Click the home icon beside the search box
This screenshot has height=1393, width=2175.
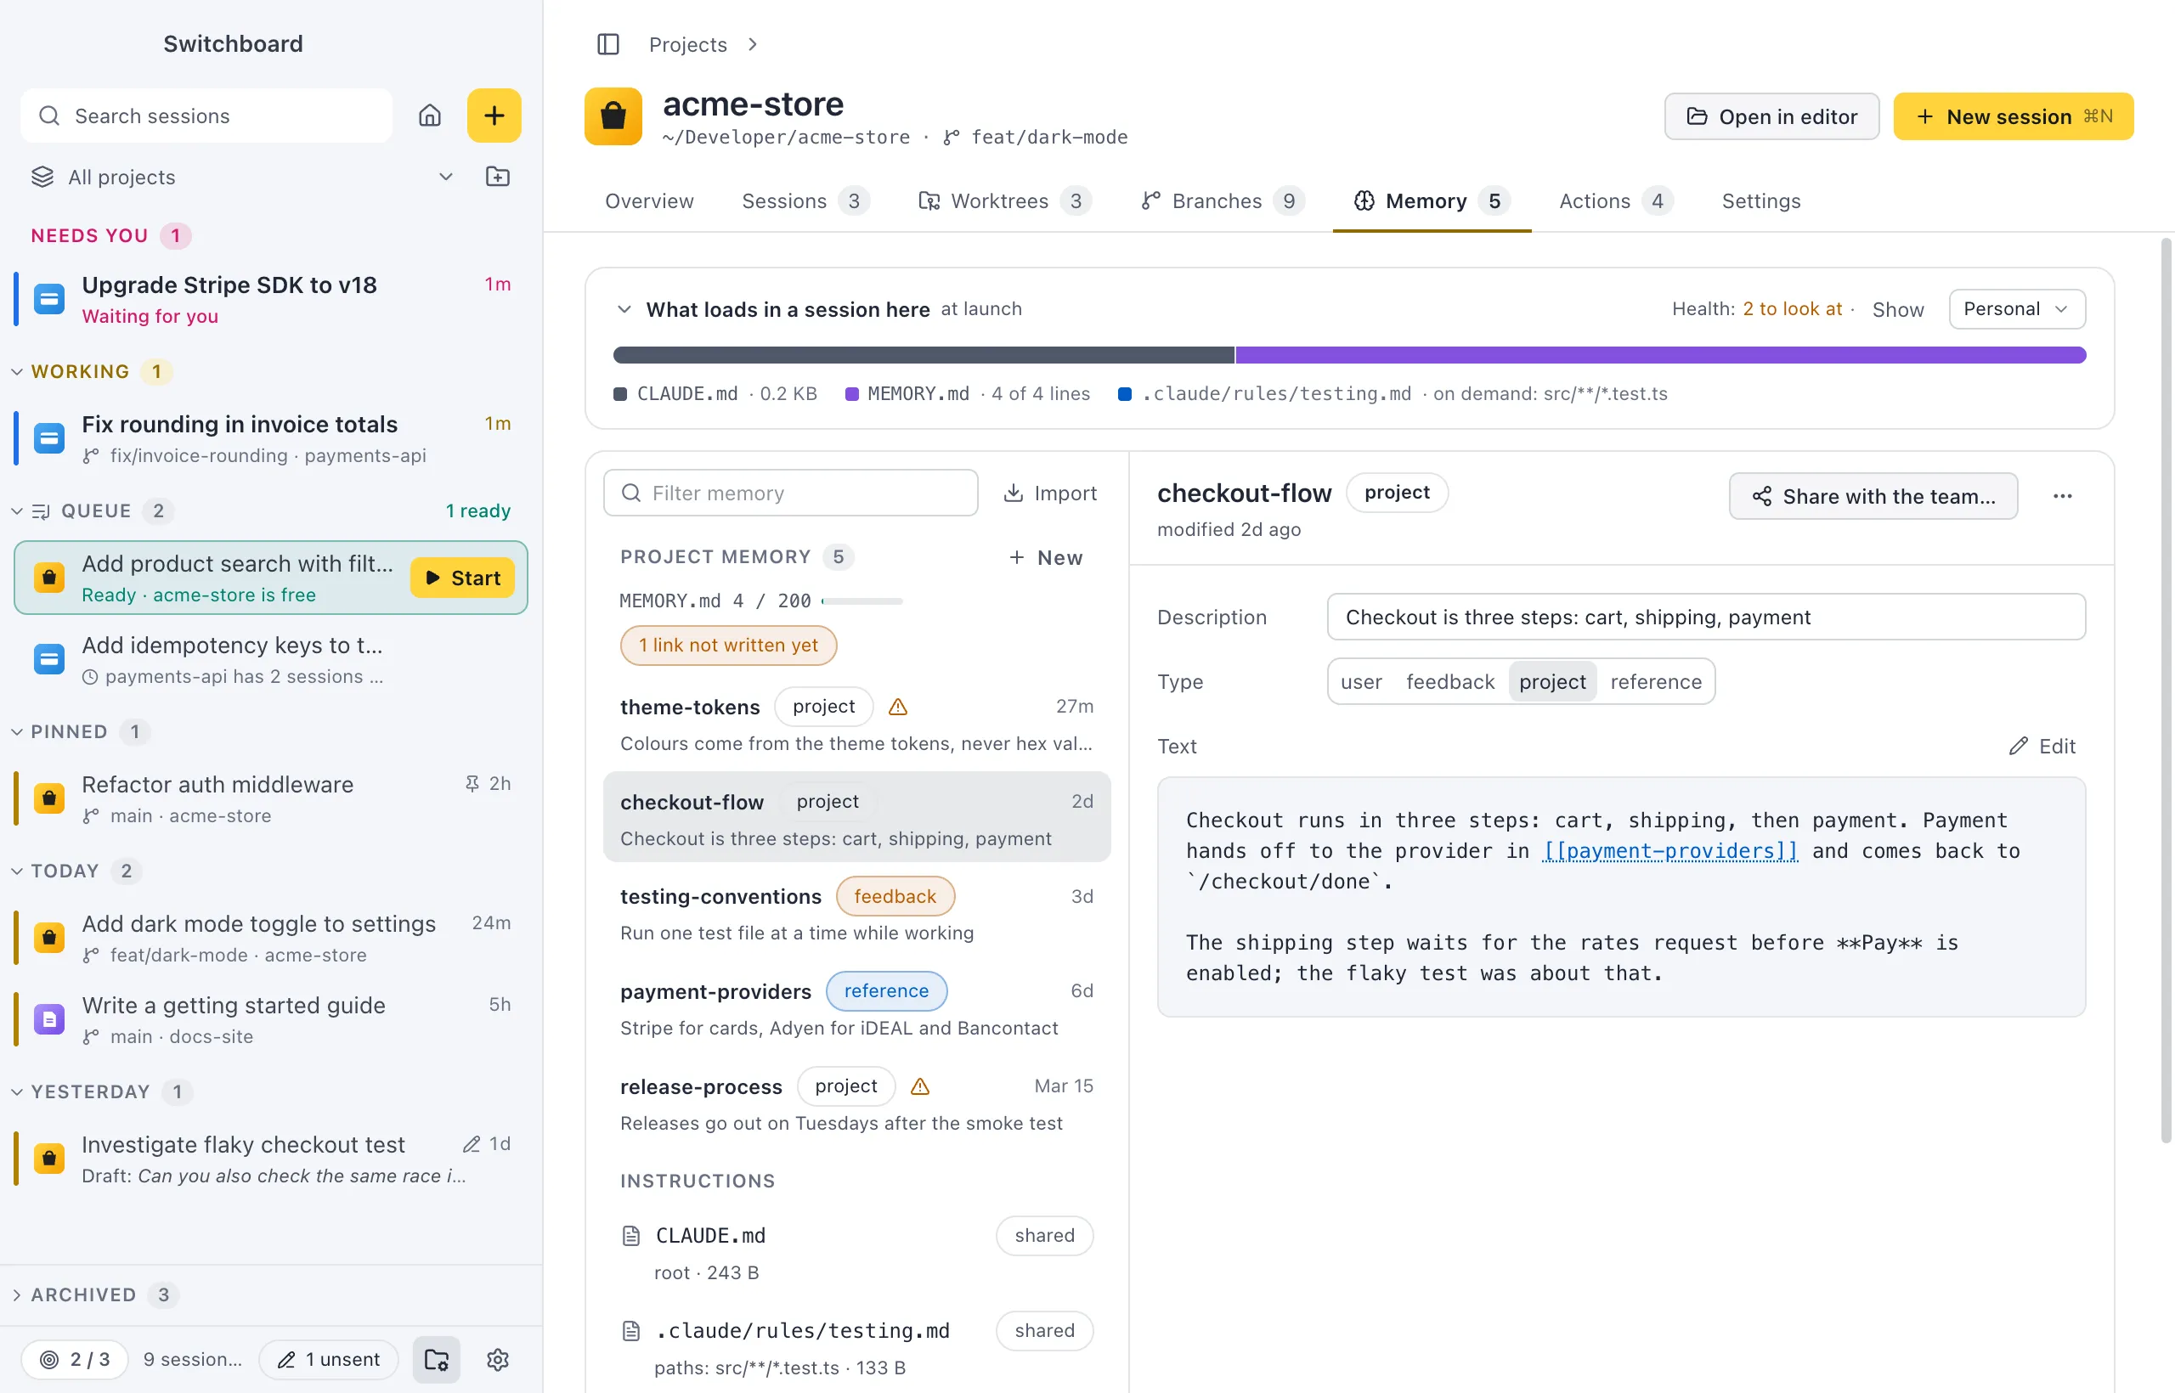click(x=430, y=116)
